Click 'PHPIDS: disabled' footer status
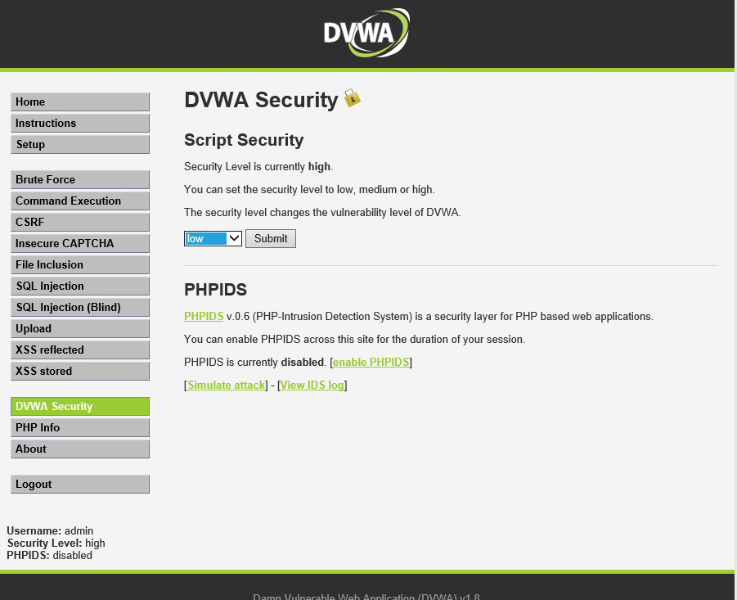This screenshot has height=600, width=737. (49, 555)
